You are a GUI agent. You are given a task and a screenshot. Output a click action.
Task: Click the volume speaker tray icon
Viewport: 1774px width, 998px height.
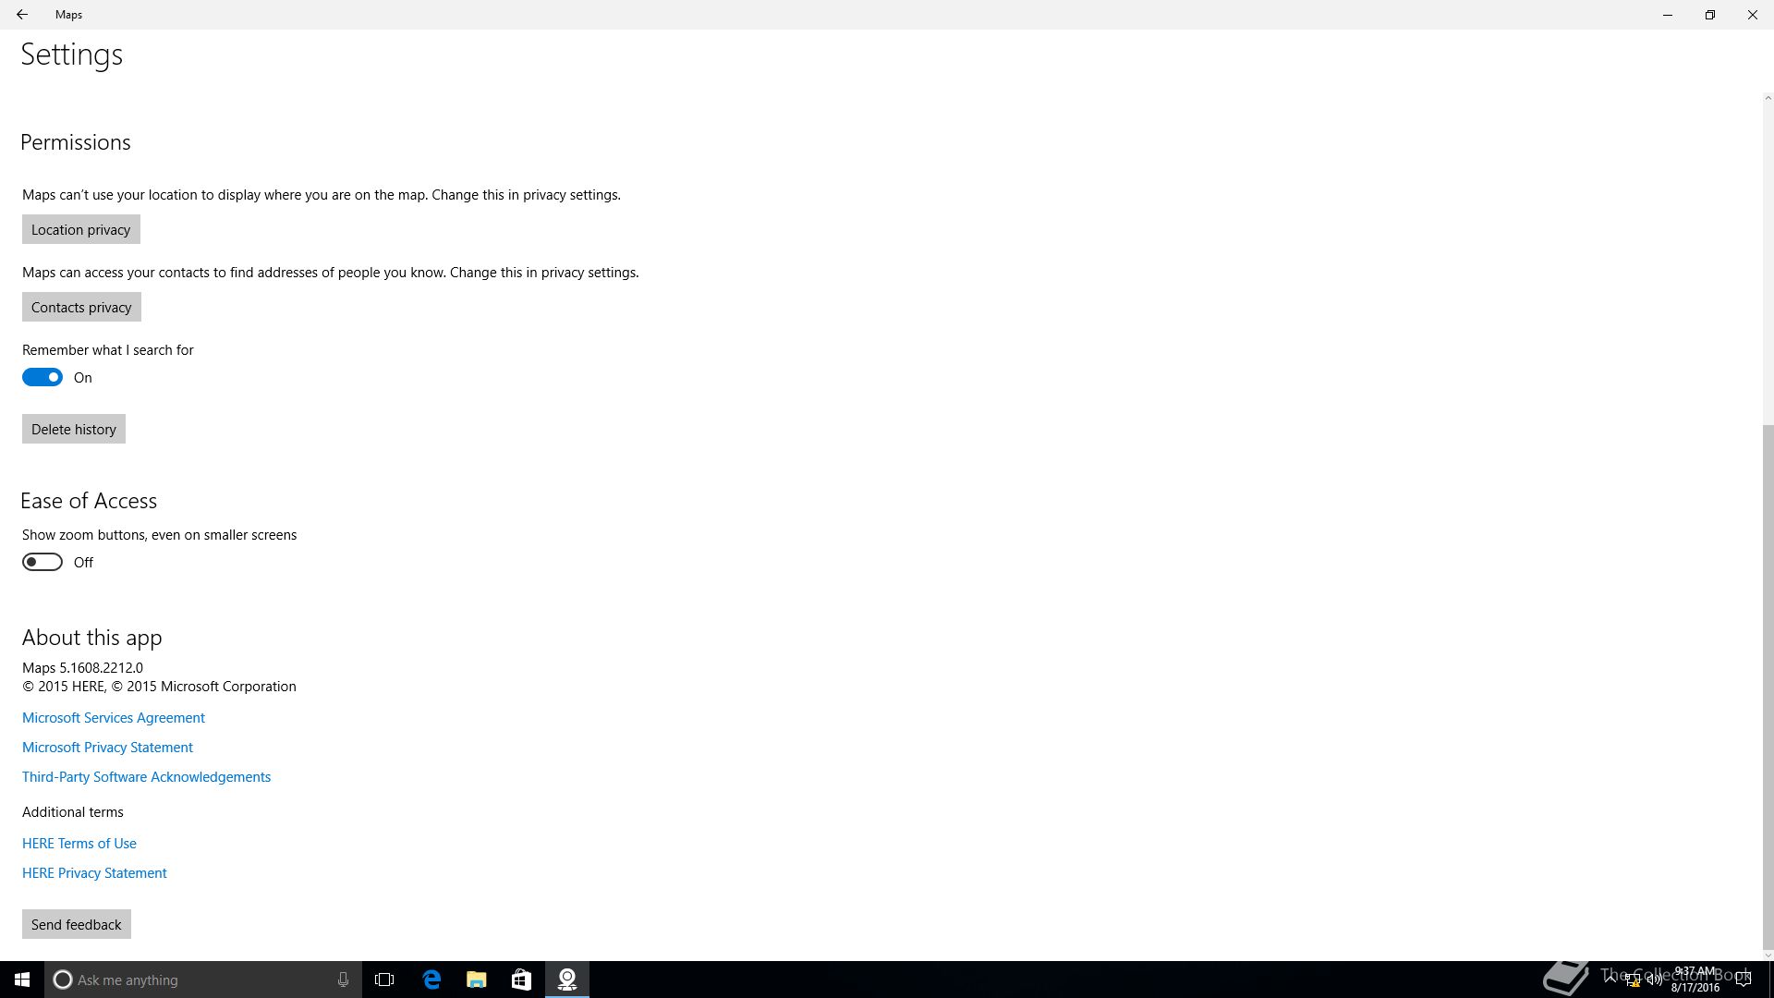coord(1654,980)
